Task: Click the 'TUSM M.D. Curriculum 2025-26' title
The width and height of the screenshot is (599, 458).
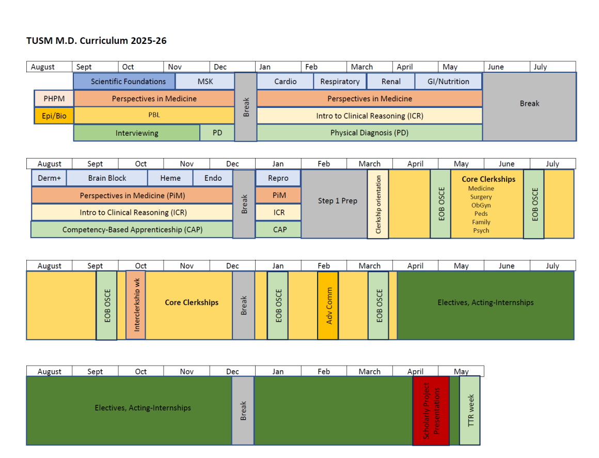Action: [96, 40]
